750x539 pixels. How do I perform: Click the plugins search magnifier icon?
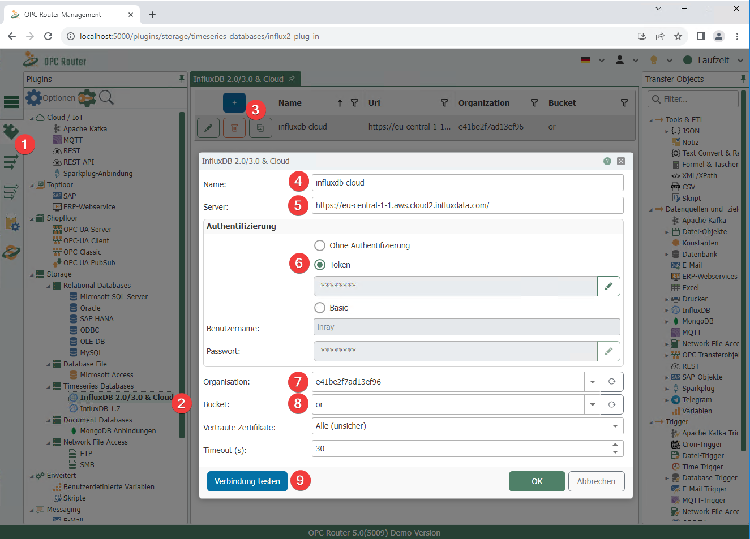106,98
